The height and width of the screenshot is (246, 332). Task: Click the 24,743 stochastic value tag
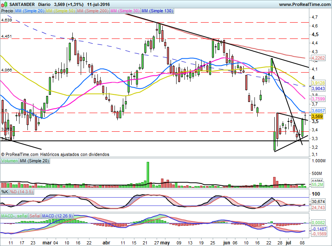point(318,208)
